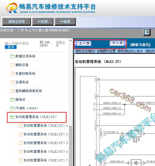The image size is (155, 166).
Task: Click the document icon of NLE2.0T）3 row
Action: 21,143
